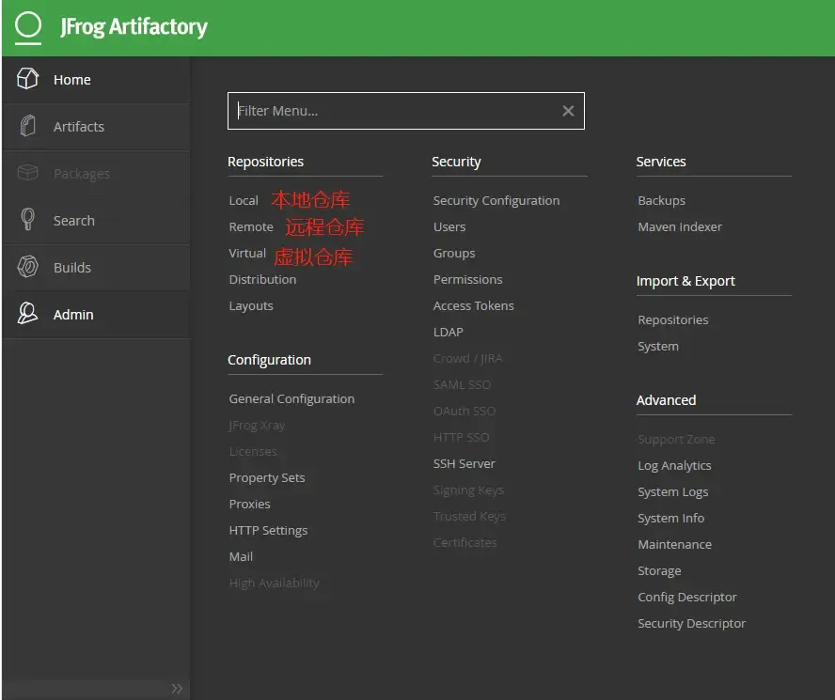Open Proxies configuration
Image resolution: width=835 pixels, height=700 pixels.
click(250, 505)
